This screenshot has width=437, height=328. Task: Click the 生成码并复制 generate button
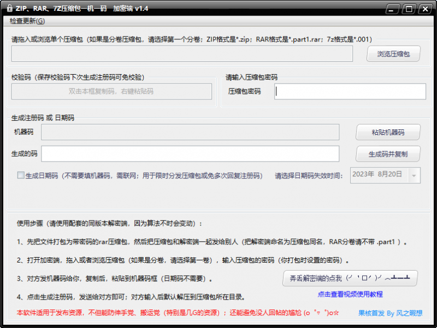387,153
